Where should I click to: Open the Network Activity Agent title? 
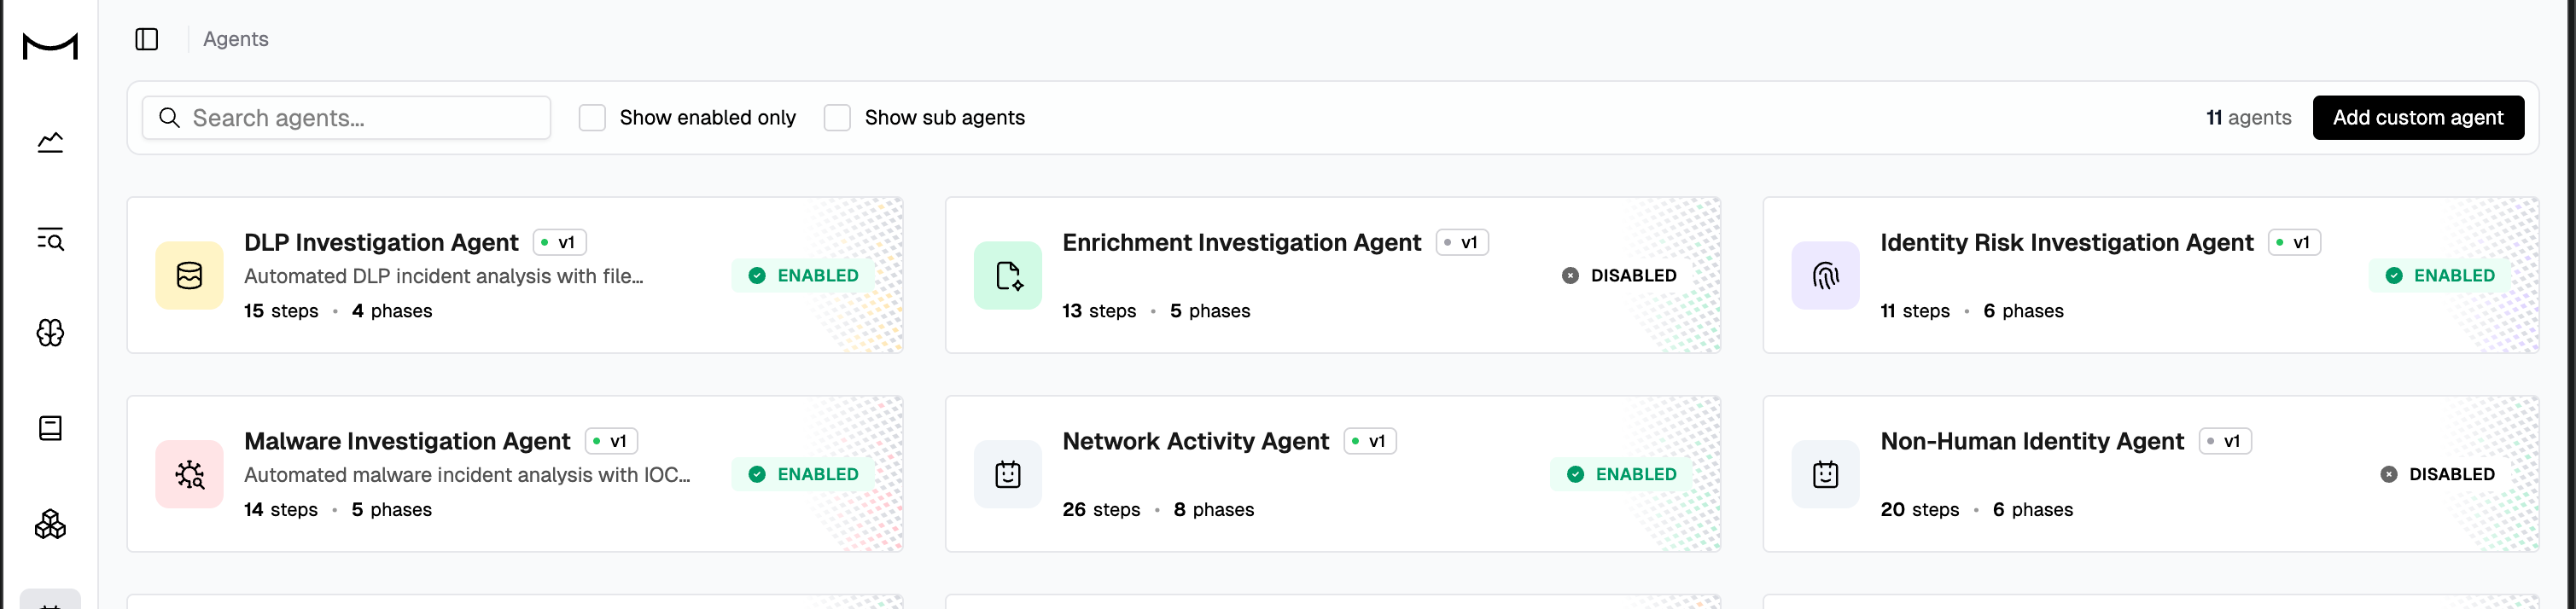coord(1195,441)
